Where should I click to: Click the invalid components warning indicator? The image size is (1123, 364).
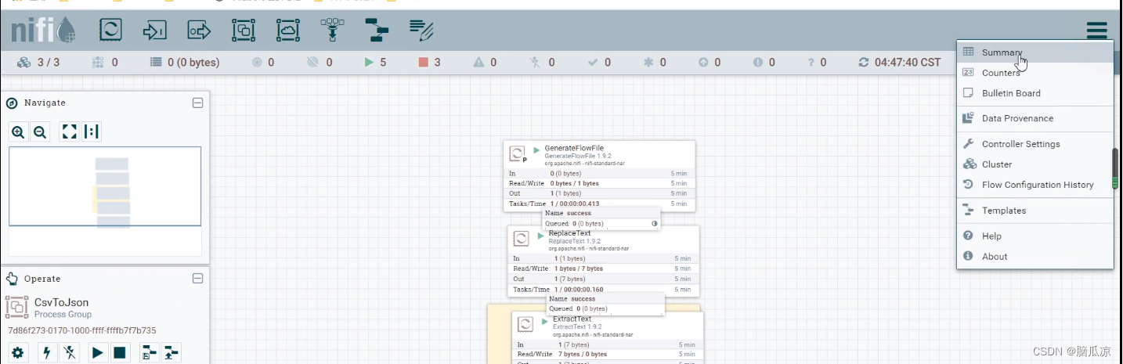tap(485, 63)
